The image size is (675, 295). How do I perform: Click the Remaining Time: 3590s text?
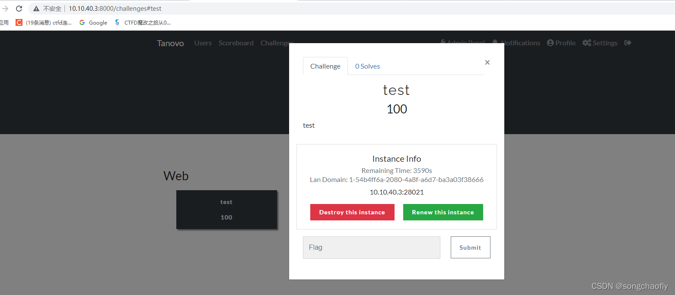pos(397,170)
